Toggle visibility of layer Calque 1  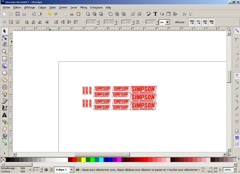pos(46,169)
